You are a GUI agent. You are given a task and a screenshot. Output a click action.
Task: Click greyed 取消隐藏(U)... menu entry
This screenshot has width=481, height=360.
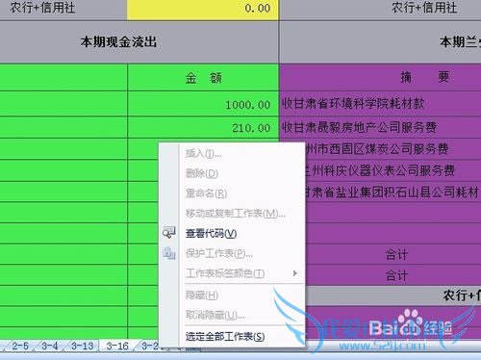tap(241, 315)
